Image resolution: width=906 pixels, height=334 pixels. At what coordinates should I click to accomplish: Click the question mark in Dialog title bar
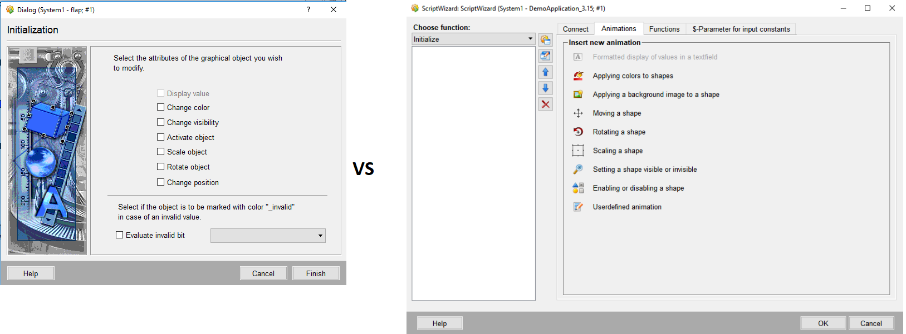pyautogui.click(x=308, y=9)
